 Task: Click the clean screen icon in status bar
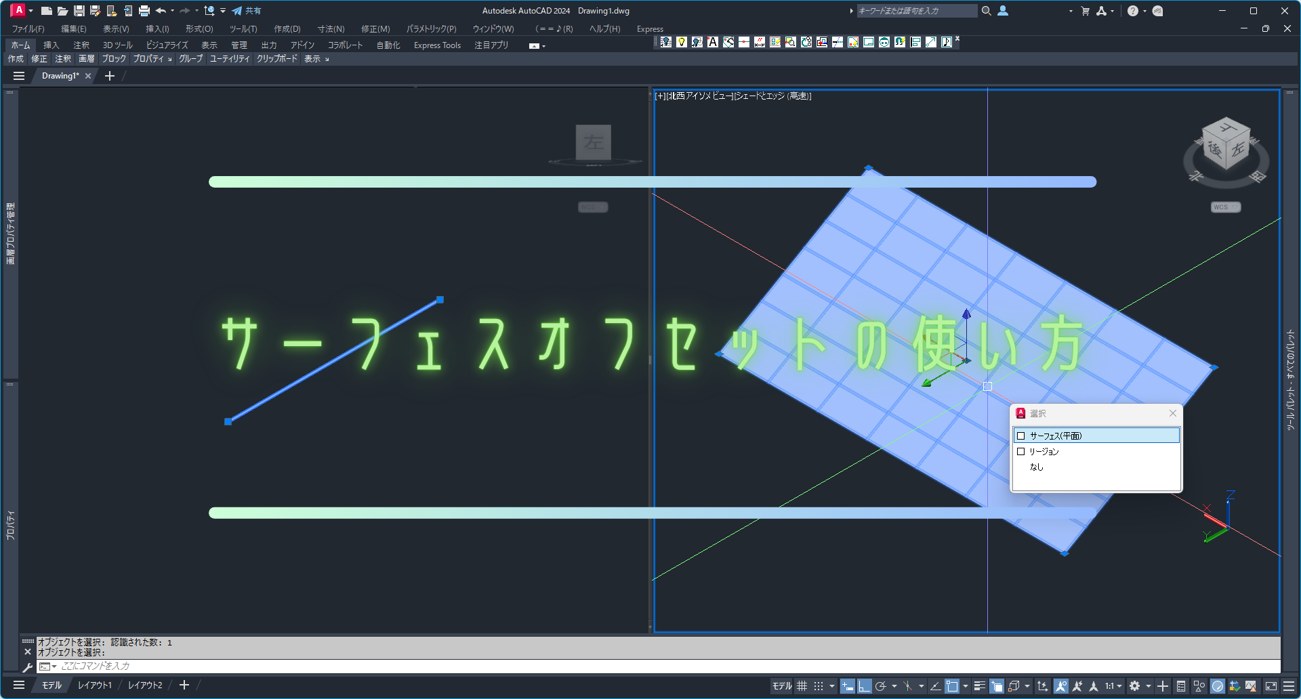(x=1271, y=686)
